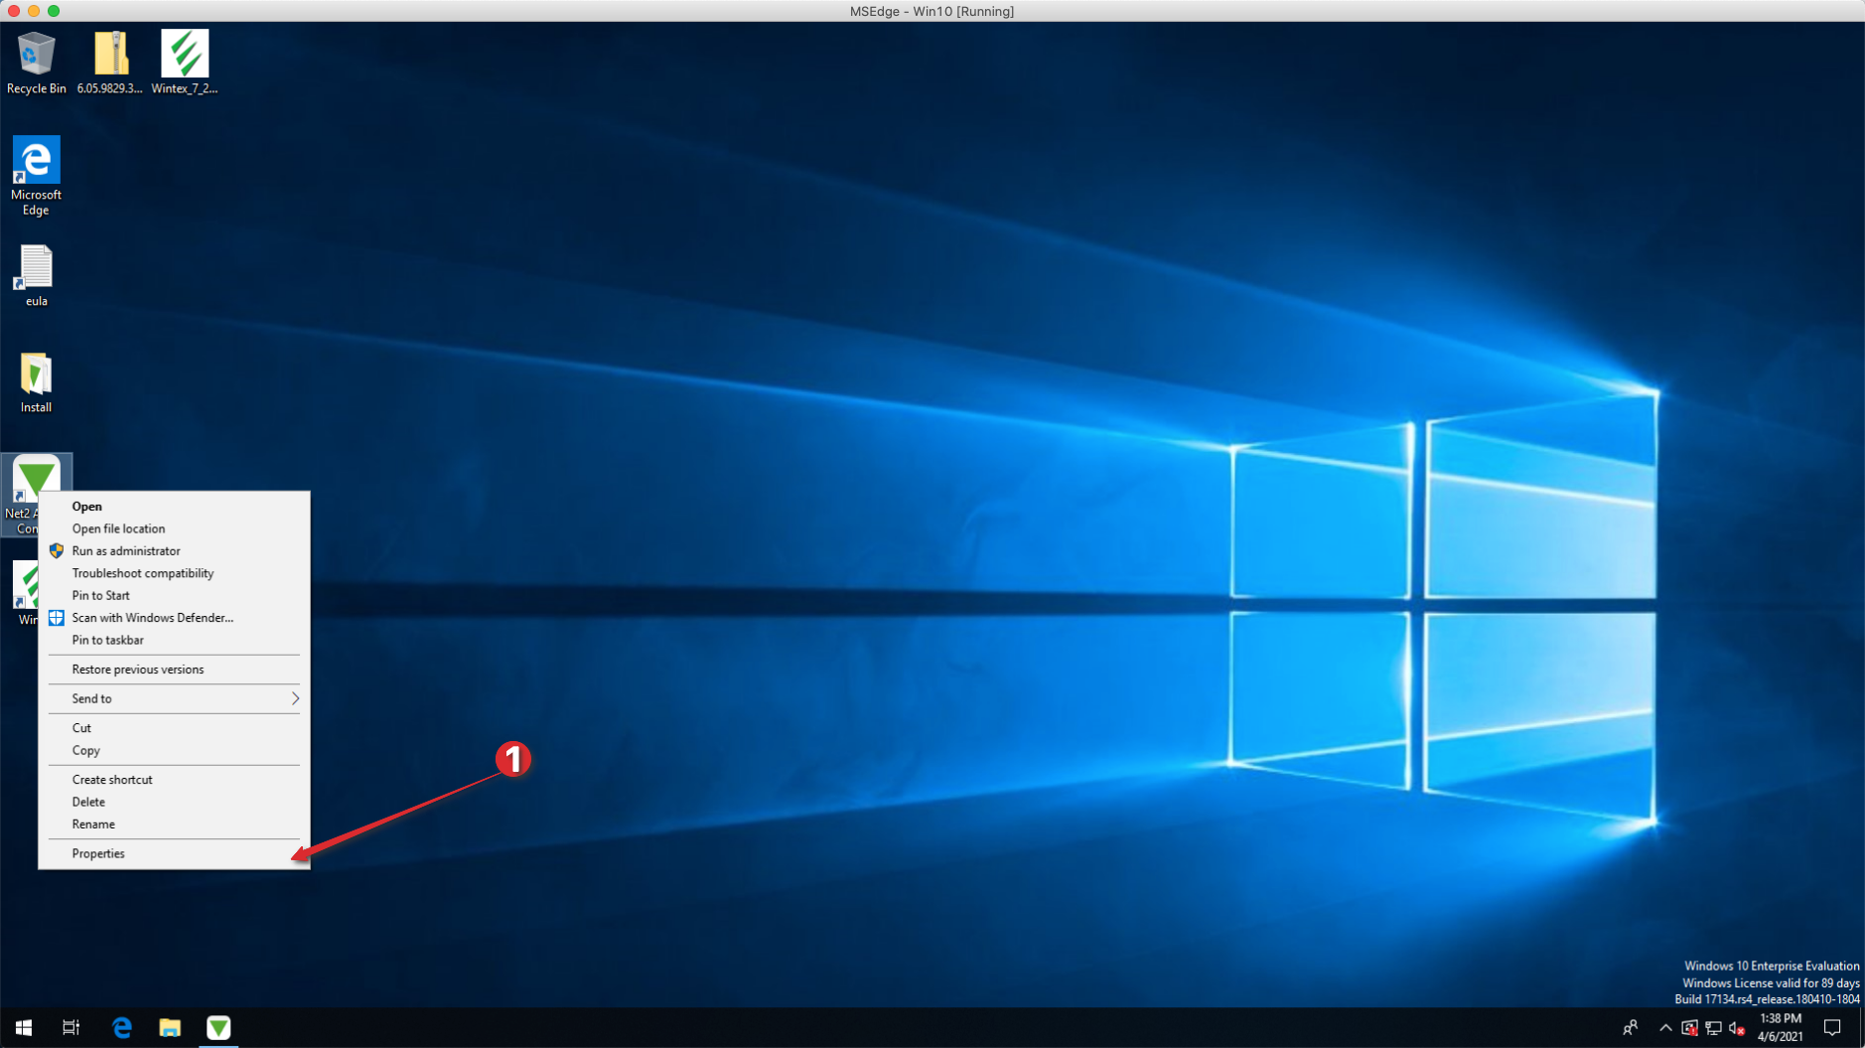Open the 6.05.9829.3 zipped folder
Screen dimensions: 1865x1048
pyautogui.click(x=109, y=55)
